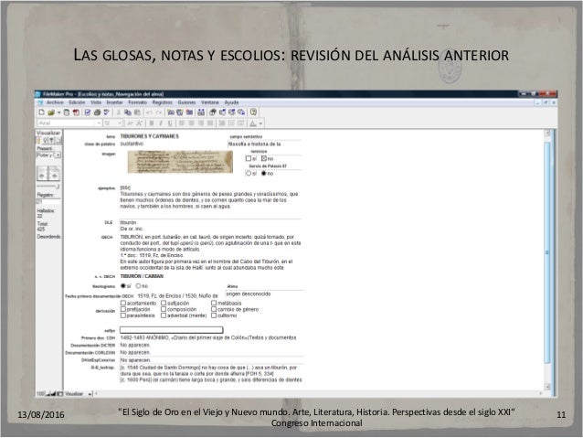Click the 'origen desconocido' étimo field
Screen dimensions: 583x438
(x=264, y=294)
